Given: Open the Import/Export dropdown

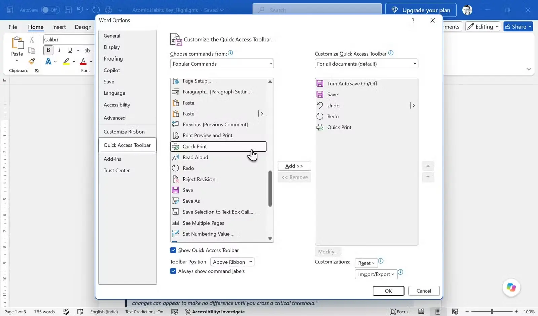Looking at the screenshot, I should (x=376, y=274).
